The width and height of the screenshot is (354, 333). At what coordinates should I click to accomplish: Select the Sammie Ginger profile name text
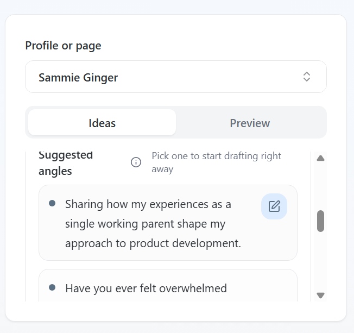click(x=78, y=77)
